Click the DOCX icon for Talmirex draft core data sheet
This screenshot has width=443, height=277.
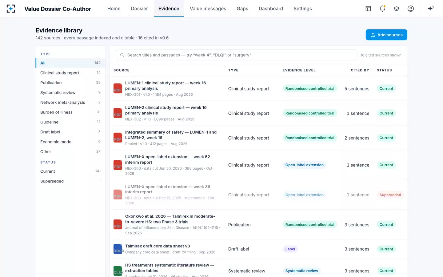(x=118, y=249)
